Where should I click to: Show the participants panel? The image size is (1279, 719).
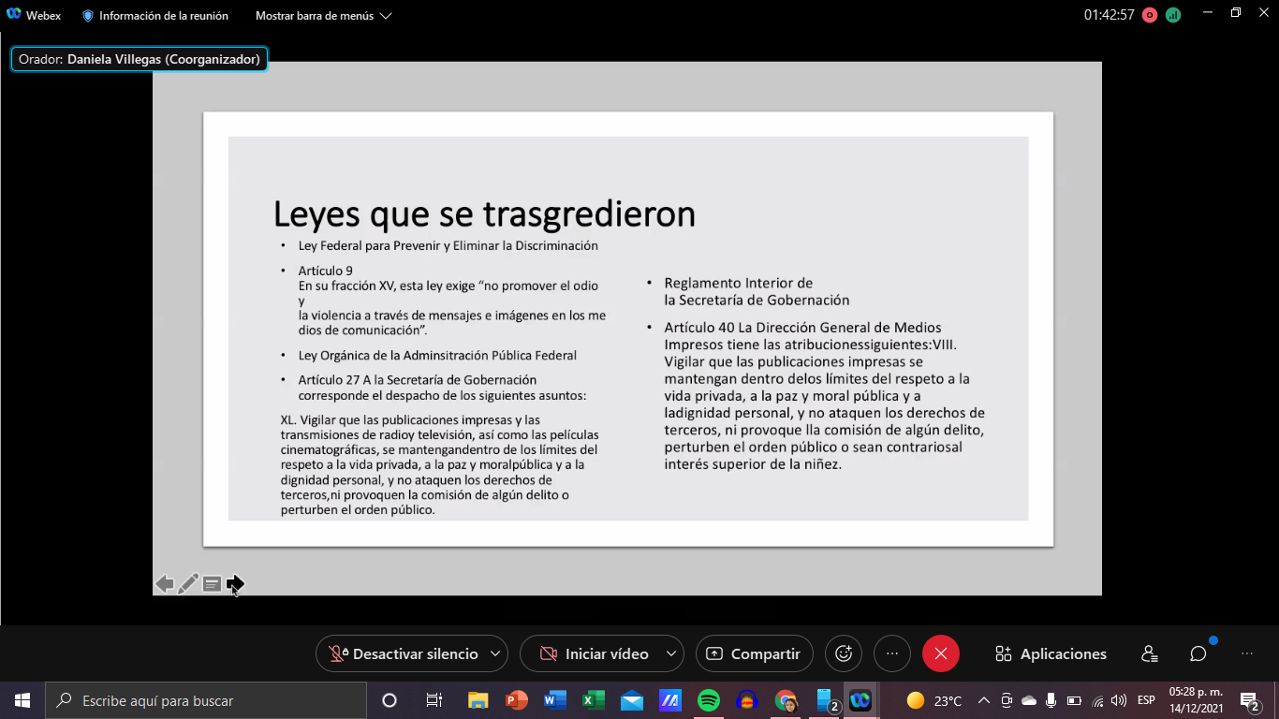click(x=1150, y=653)
